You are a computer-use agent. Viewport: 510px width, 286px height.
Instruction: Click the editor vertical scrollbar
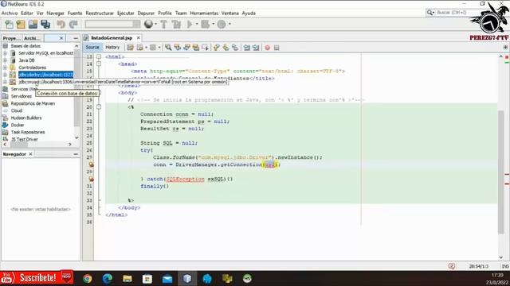[501, 172]
